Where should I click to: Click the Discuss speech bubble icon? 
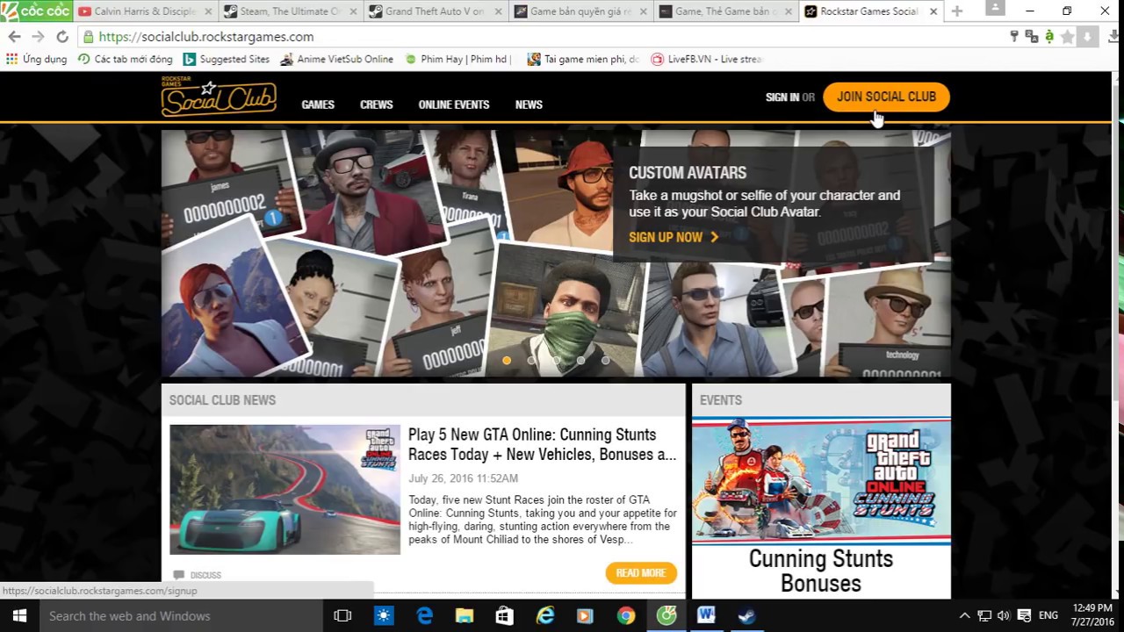[x=179, y=575]
